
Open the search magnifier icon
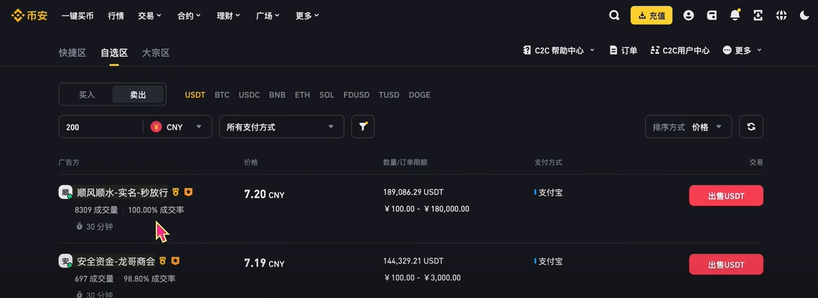click(x=614, y=16)
